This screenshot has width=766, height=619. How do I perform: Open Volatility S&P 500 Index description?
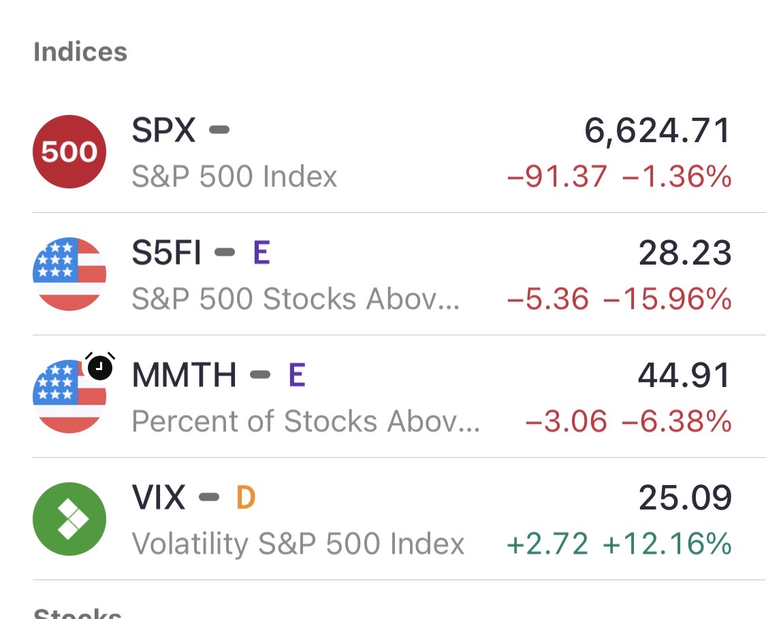click(x=298, y=544)
